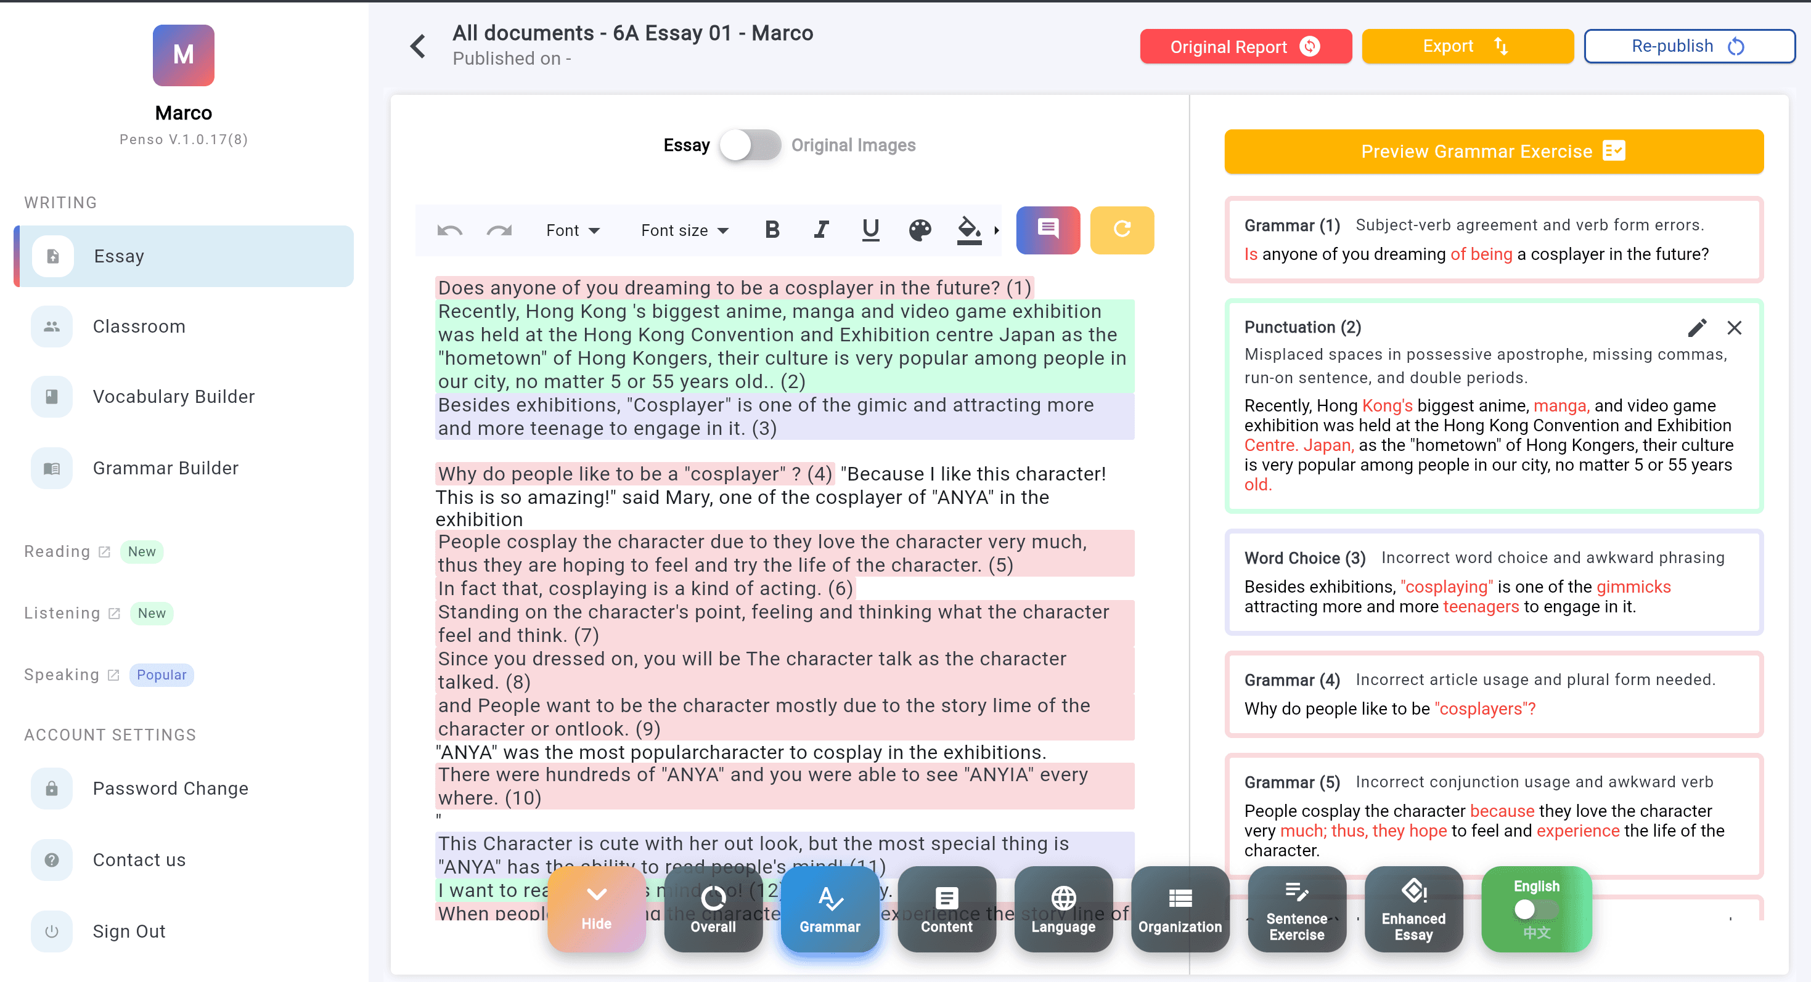1811x982 pixels.
Task: Click the redo arrow in editor toolbar
Action: 499,230
